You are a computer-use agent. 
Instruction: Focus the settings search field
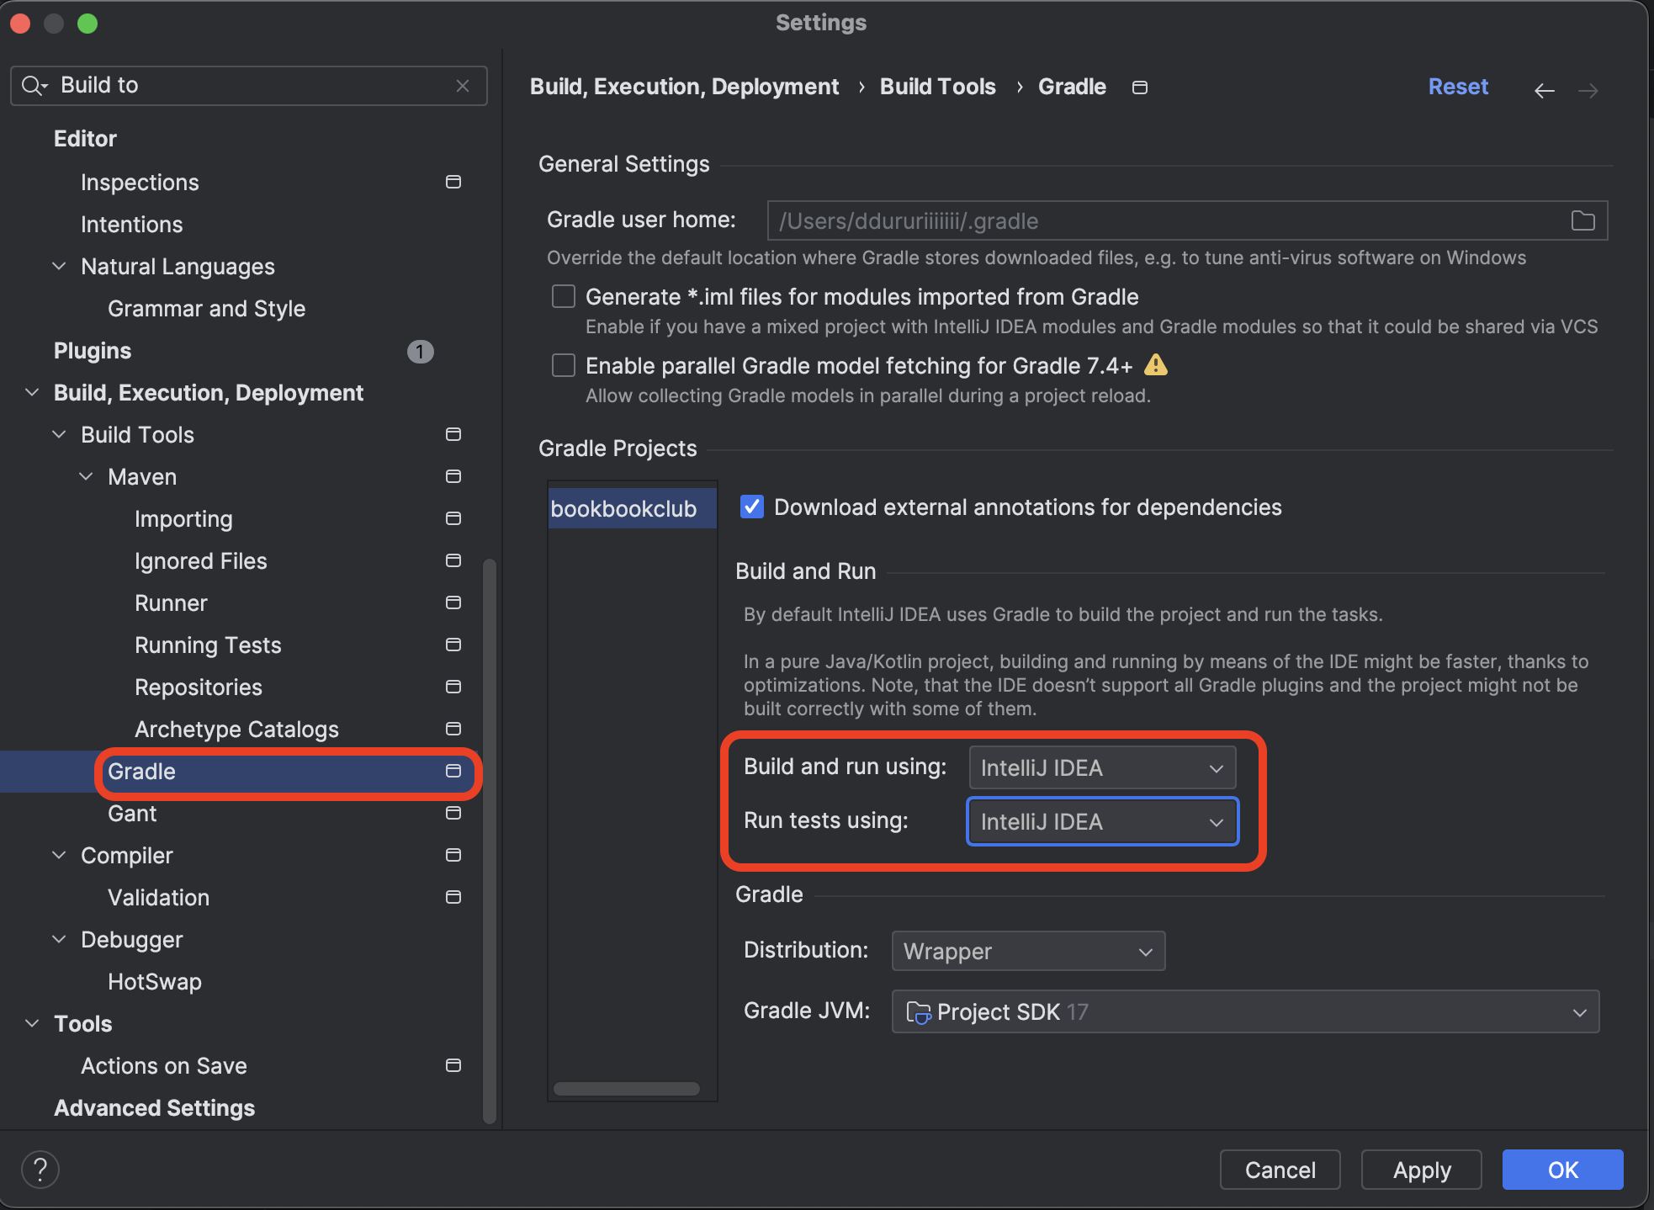coord(249,86)
